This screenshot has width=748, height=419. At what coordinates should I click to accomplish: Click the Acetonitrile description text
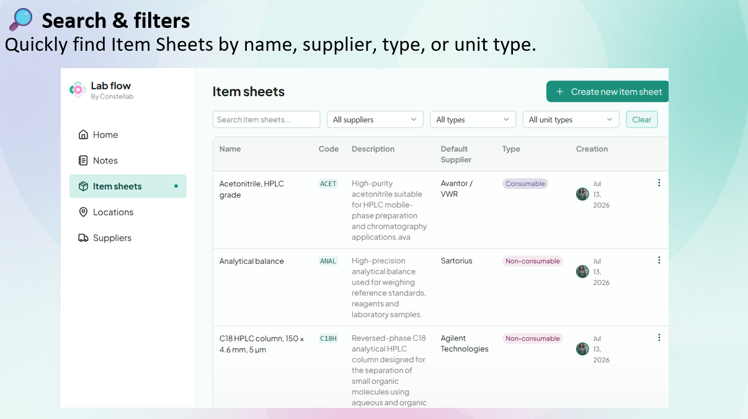[390, 210]
